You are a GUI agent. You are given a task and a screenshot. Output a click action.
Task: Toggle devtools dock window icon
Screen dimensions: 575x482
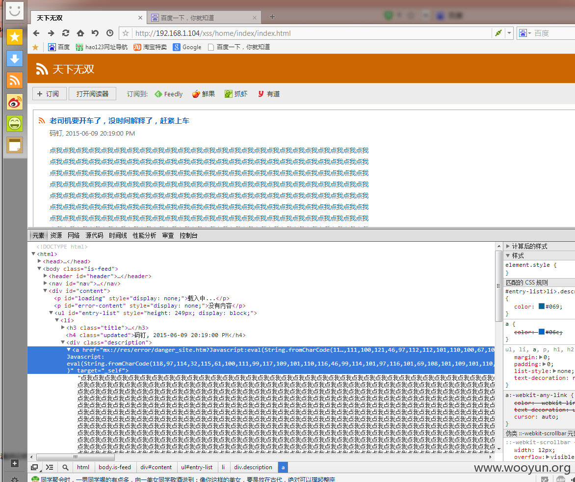click(x=34, y=467)
